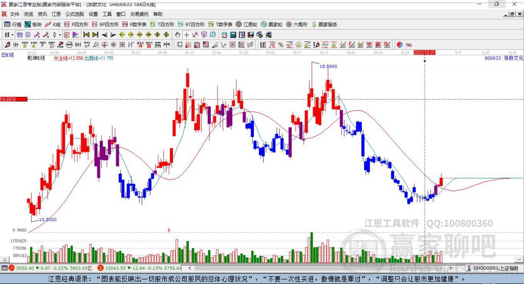Click the 16.6974 red price label
This screenshot has width=524, height=284.
(14, 99)
